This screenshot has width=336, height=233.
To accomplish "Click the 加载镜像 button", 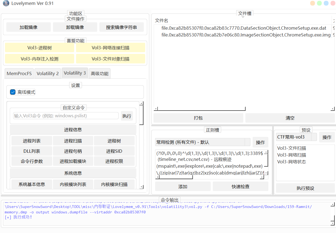I will click(29, 27).
